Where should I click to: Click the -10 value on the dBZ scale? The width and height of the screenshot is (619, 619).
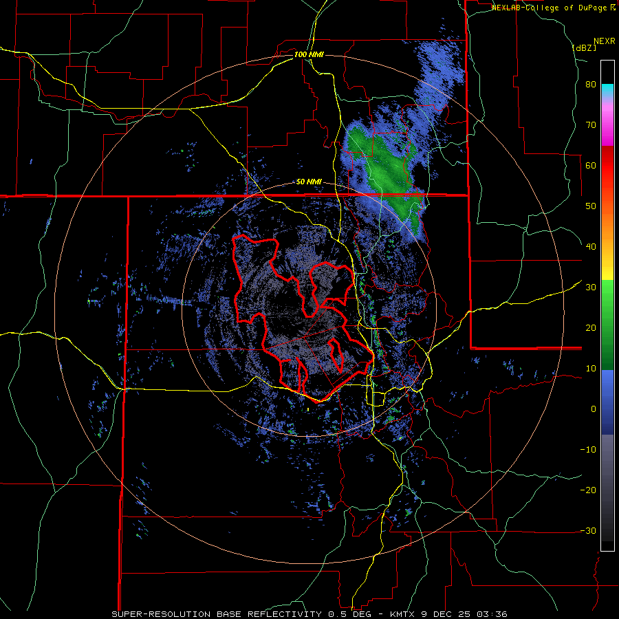tap(588, 450)
